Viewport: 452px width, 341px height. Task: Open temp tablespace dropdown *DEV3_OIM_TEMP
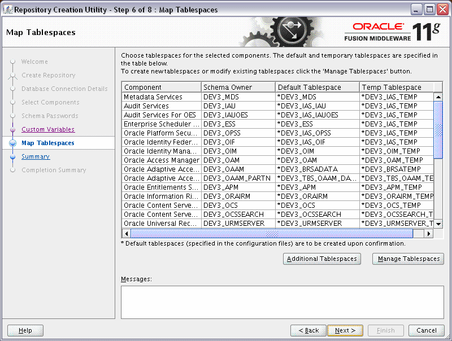(x=397, y=151)
